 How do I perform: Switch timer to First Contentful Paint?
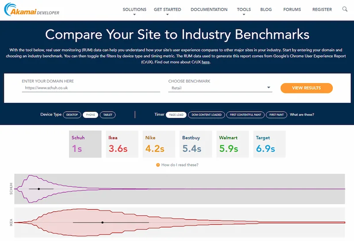point(246,115)
